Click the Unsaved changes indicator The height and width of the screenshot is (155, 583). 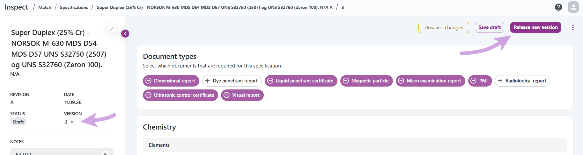444,27
